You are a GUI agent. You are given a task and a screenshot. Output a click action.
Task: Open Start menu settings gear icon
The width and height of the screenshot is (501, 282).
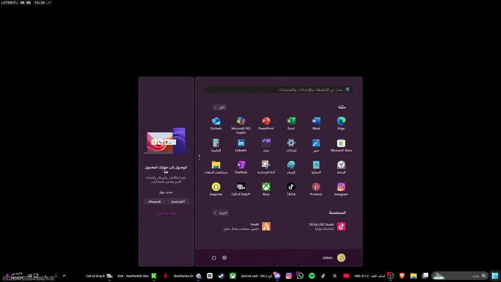click(224, 258)
